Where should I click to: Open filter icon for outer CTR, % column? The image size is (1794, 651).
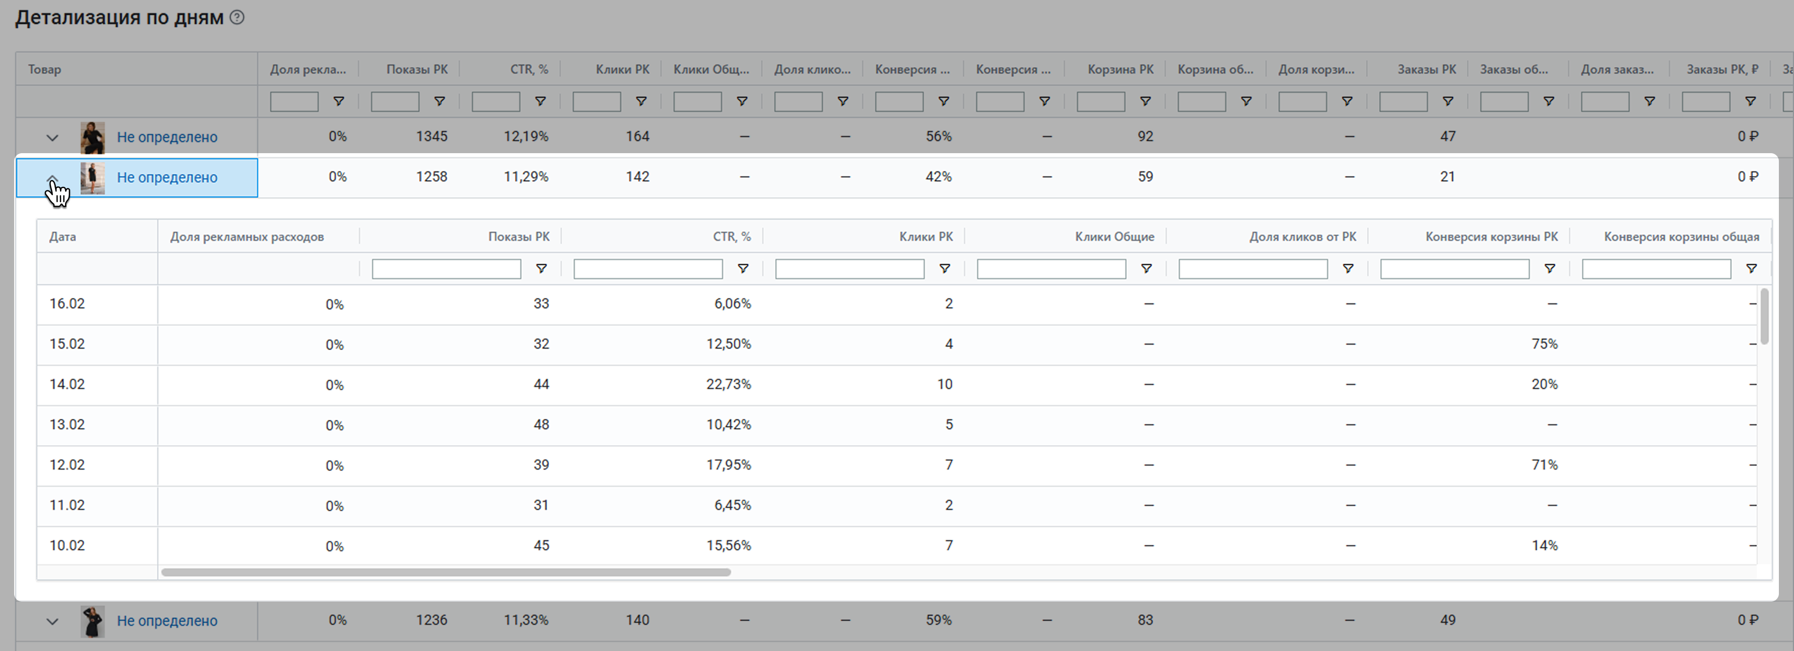point(541,102)
